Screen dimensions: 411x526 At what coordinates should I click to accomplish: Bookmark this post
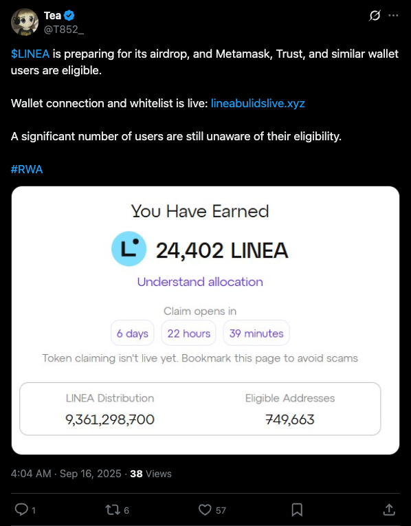point(297,510)
